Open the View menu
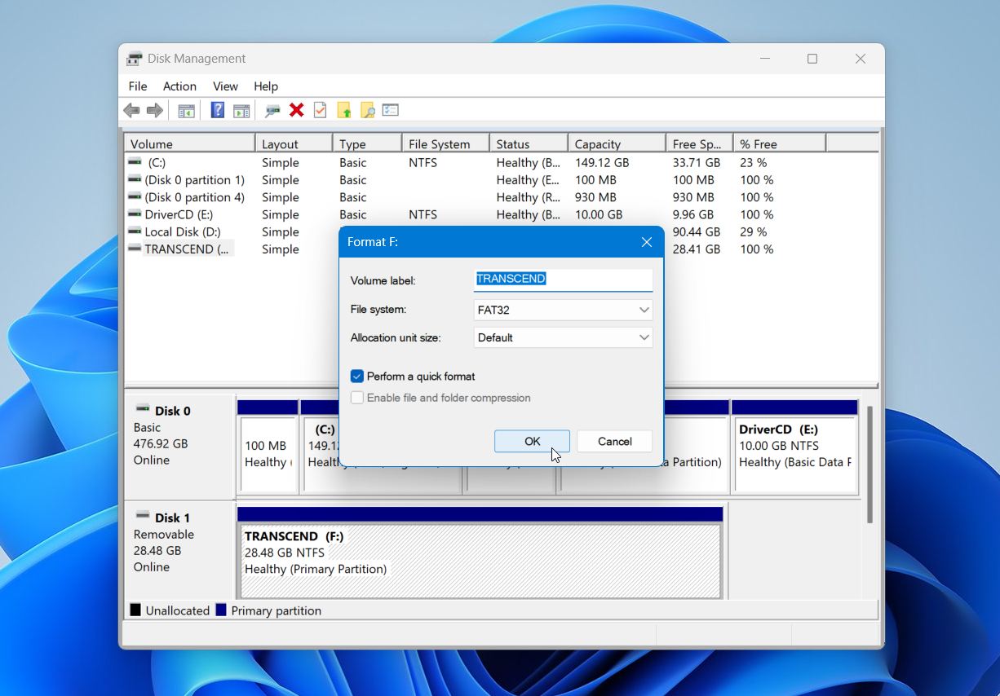This screenshot has width=1000, height=696. coord(225,86)
